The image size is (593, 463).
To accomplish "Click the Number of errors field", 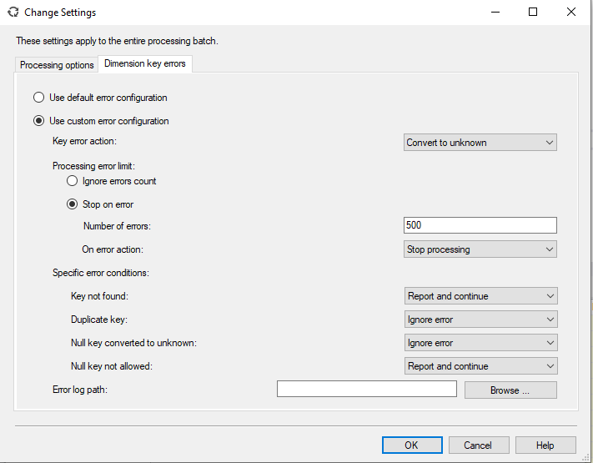I will pyautogui.click(x=480, y=225).
